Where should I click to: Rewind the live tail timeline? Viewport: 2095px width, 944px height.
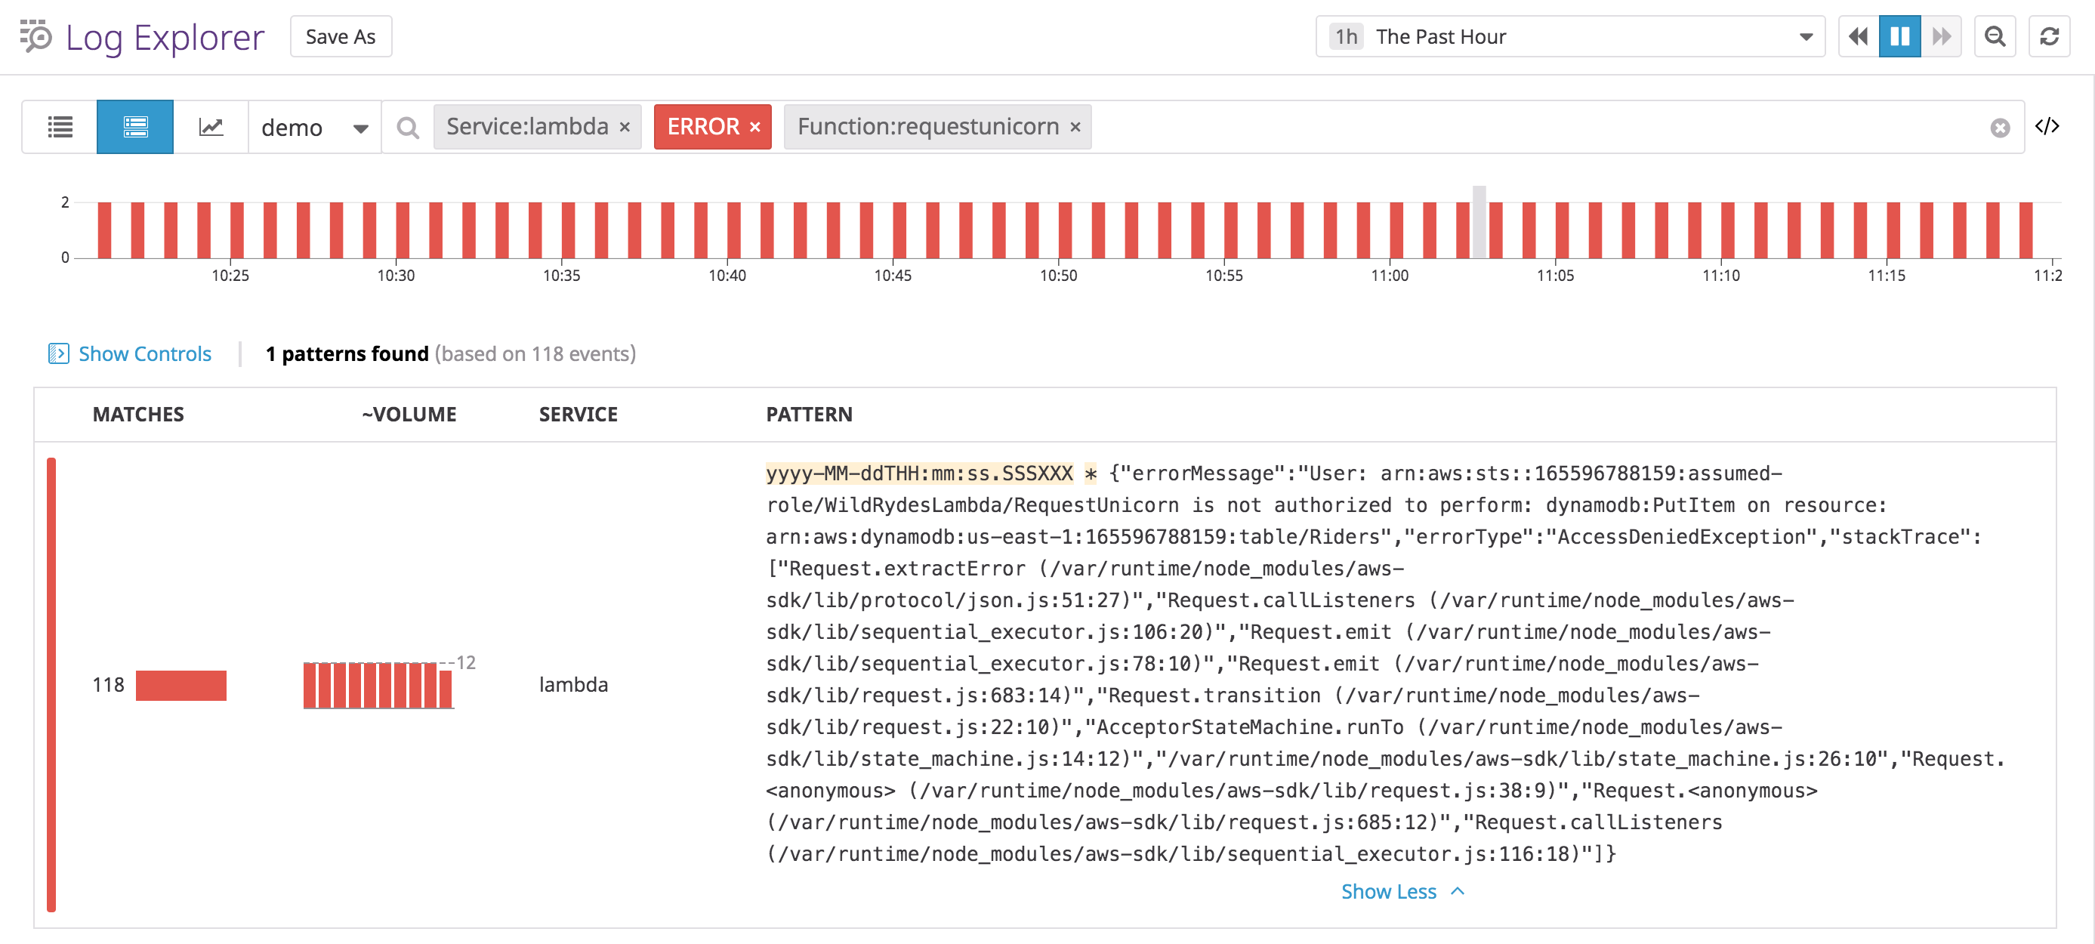point(1859,35)
